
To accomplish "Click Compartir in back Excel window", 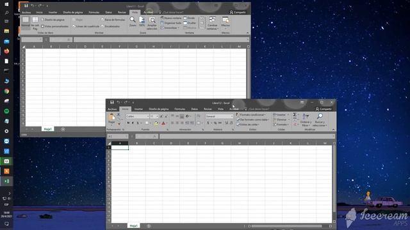I will (x=238, y=12).
